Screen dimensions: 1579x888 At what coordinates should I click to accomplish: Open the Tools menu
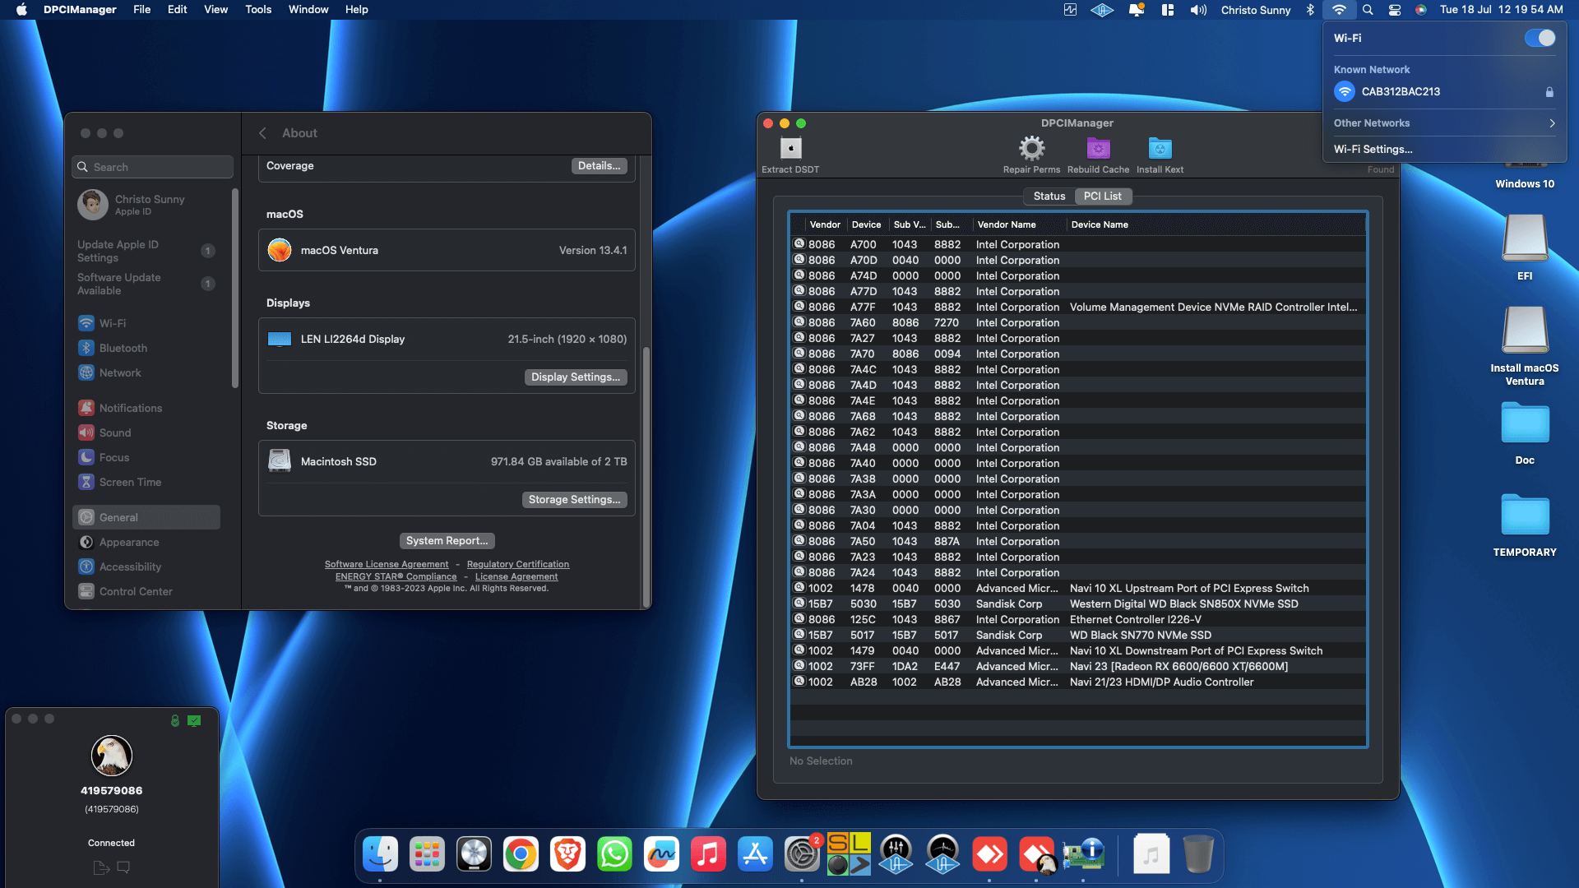coord(258,10)
